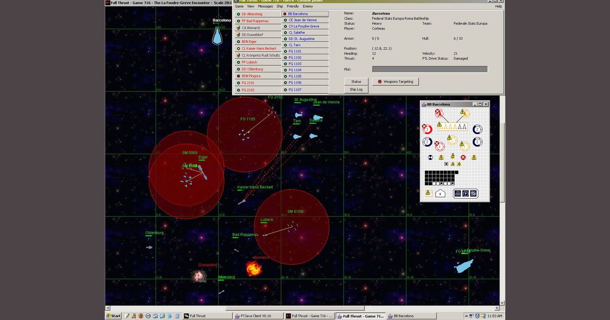Click the Status button
Image resolution: width=610 pixels, height=320 pixels.
point(356,81)
